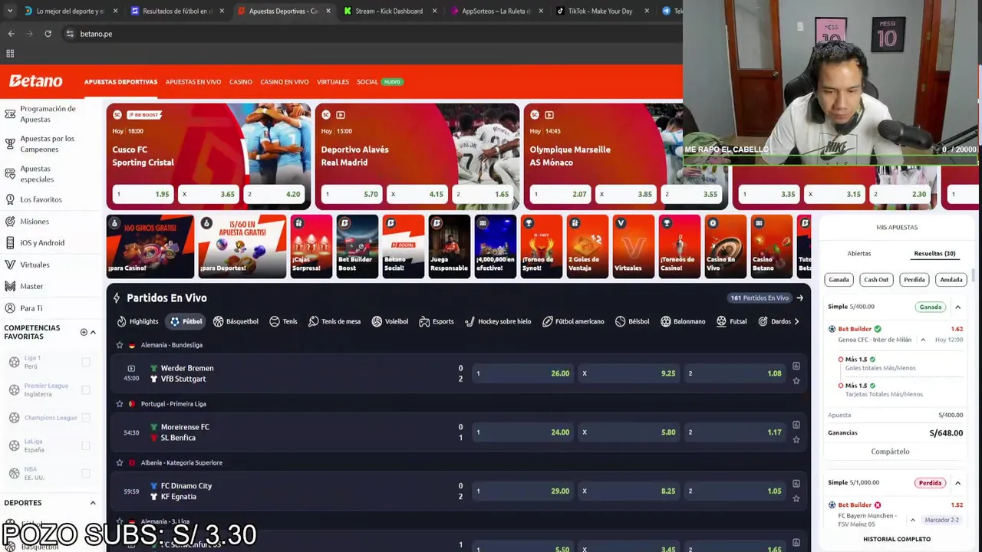Open the Bet Builder Boost promo tile
The image size is (982, 552).
357,246
